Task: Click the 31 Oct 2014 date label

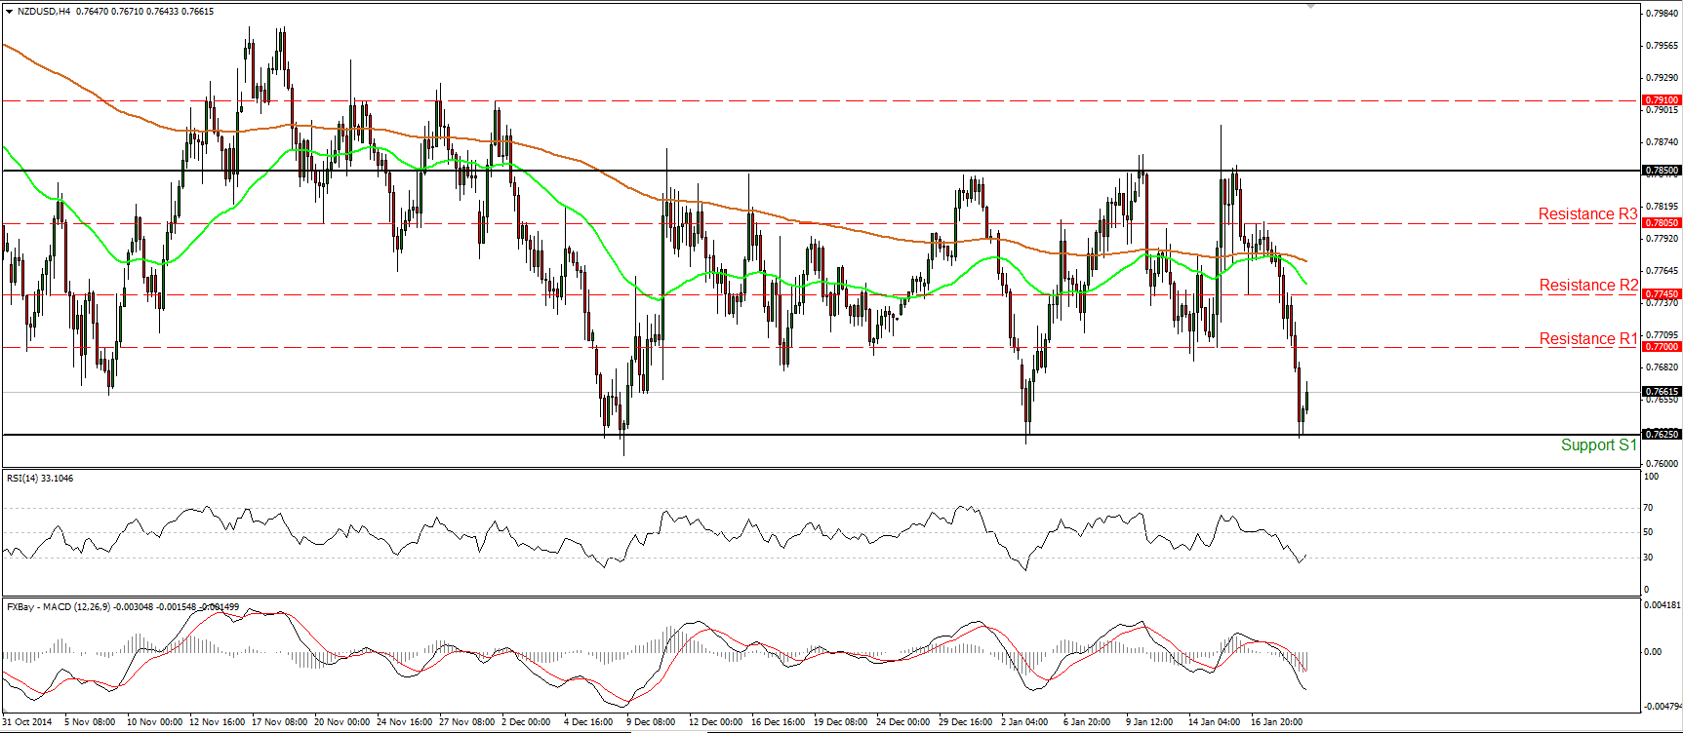Action: click(x=28, y=722)
